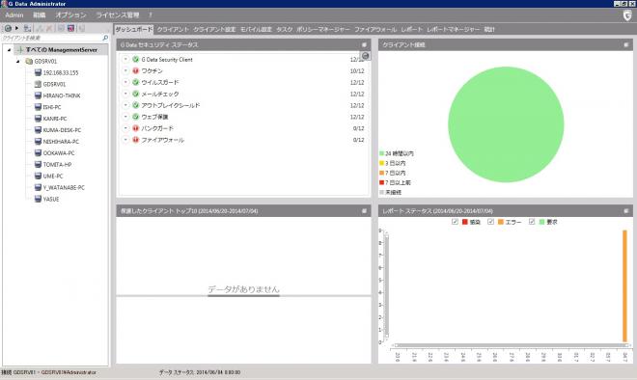Switch to the レポートマネージャー tab
Viewport: 637px width, 380px height.
click(454, 29)
